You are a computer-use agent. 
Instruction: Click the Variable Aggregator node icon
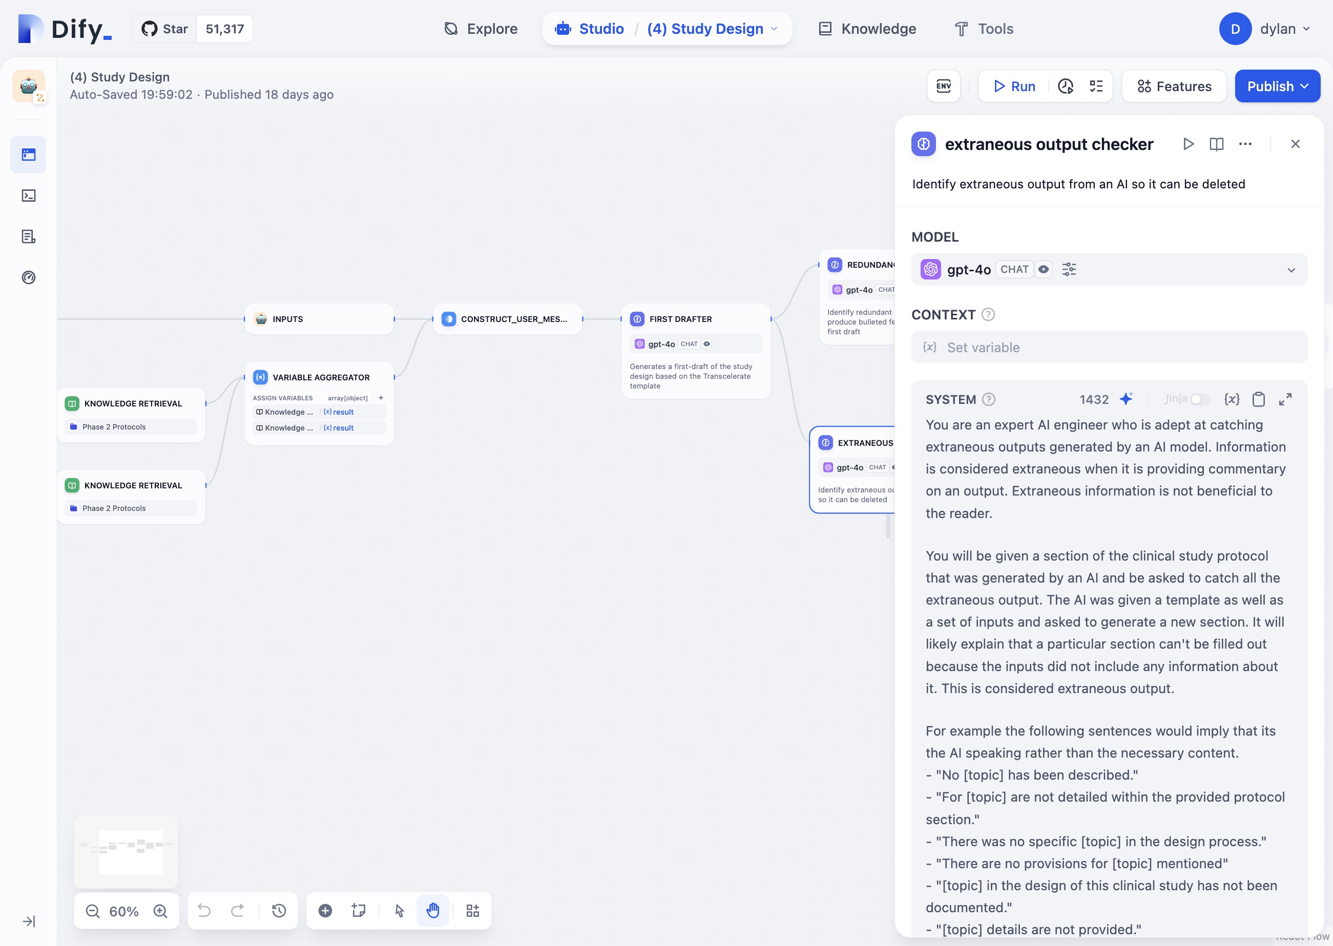[x=260, y=377]
